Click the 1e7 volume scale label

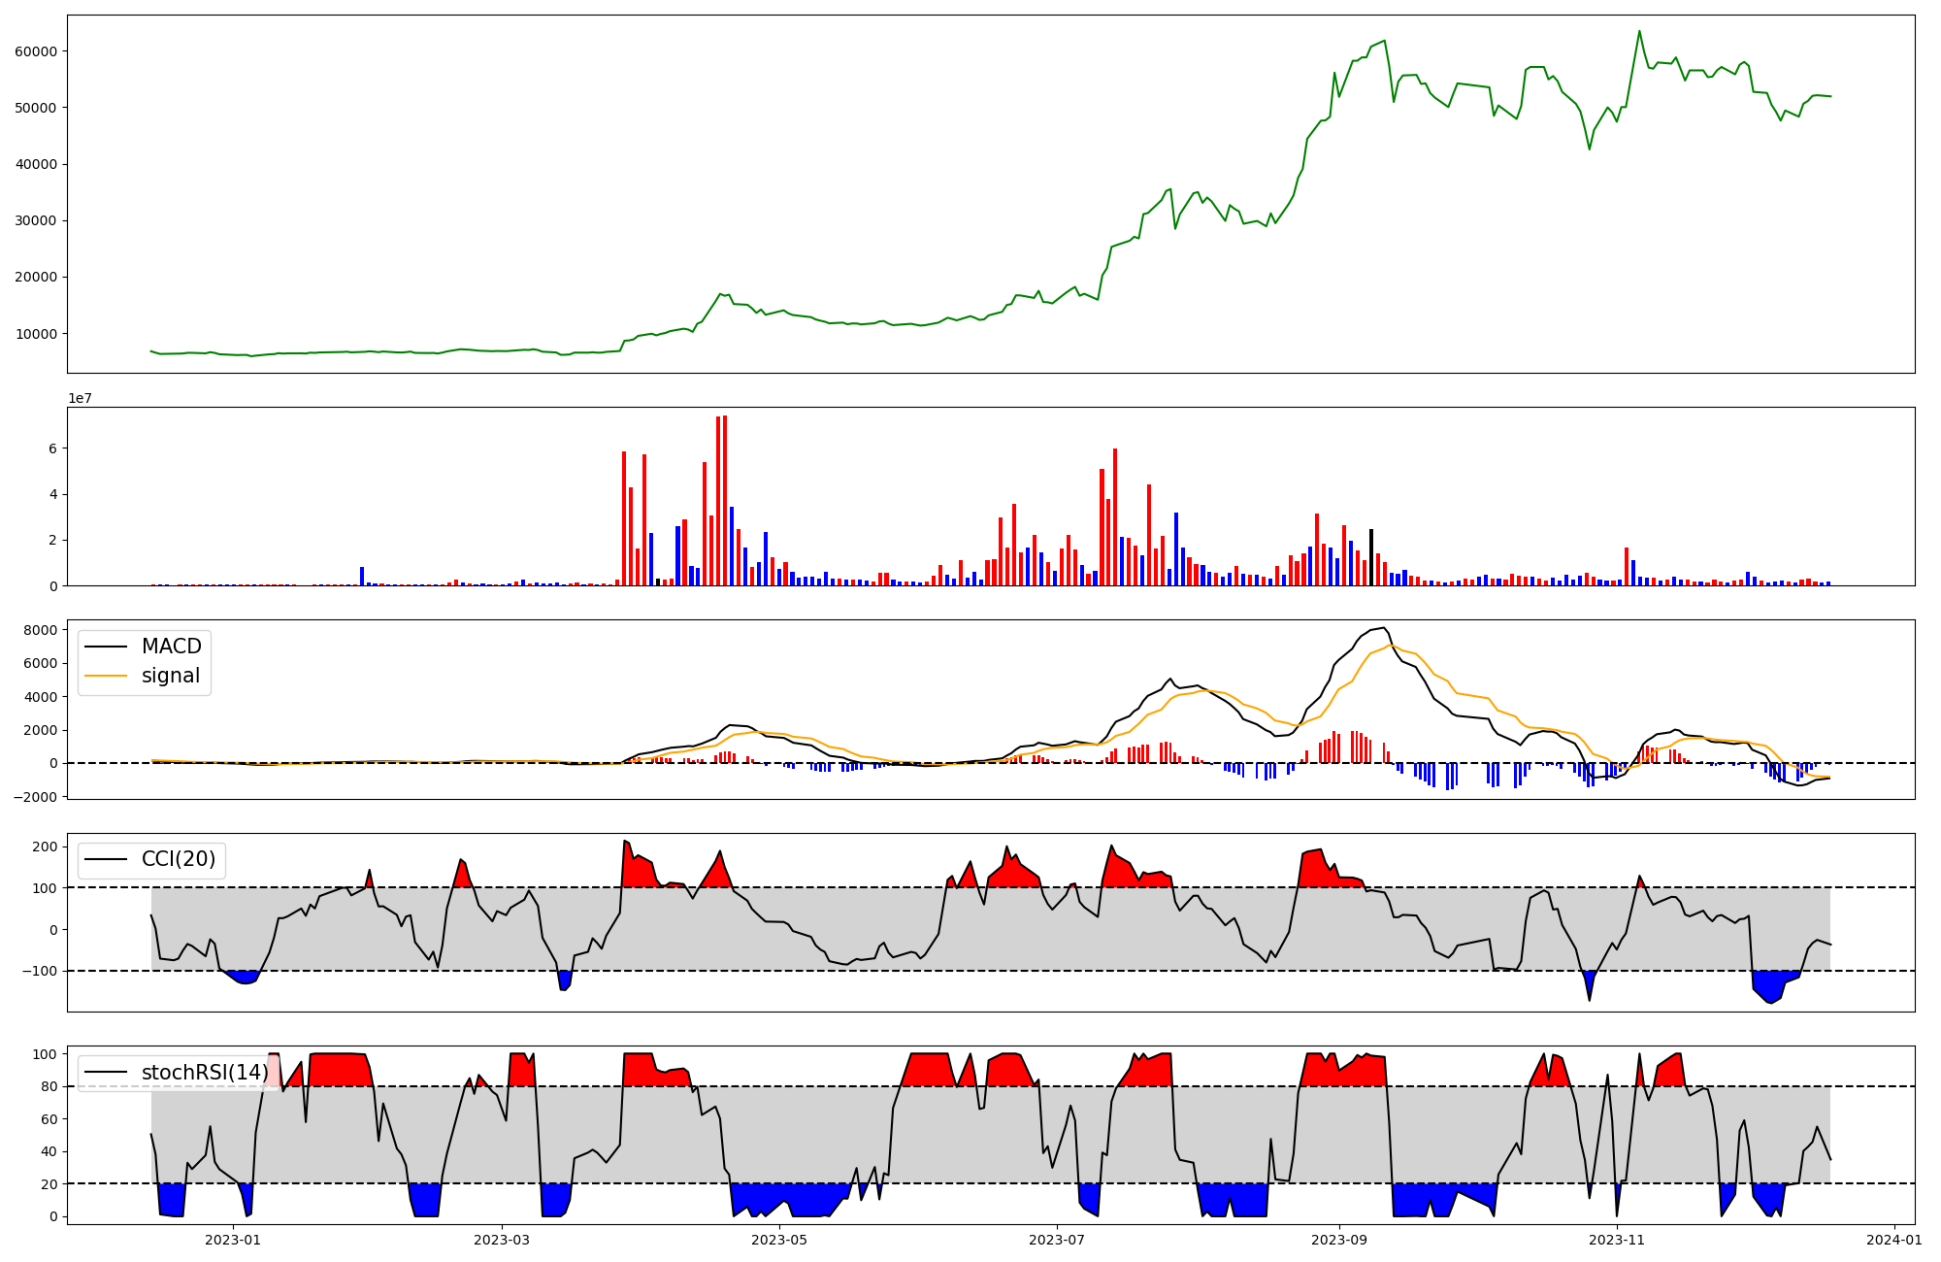[x=80, y=398]
